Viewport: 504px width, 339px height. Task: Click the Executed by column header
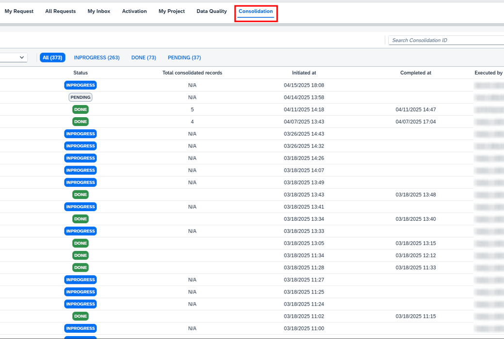tap(488, 73)
